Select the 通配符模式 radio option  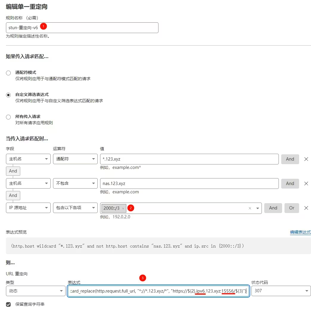point(8,73)
